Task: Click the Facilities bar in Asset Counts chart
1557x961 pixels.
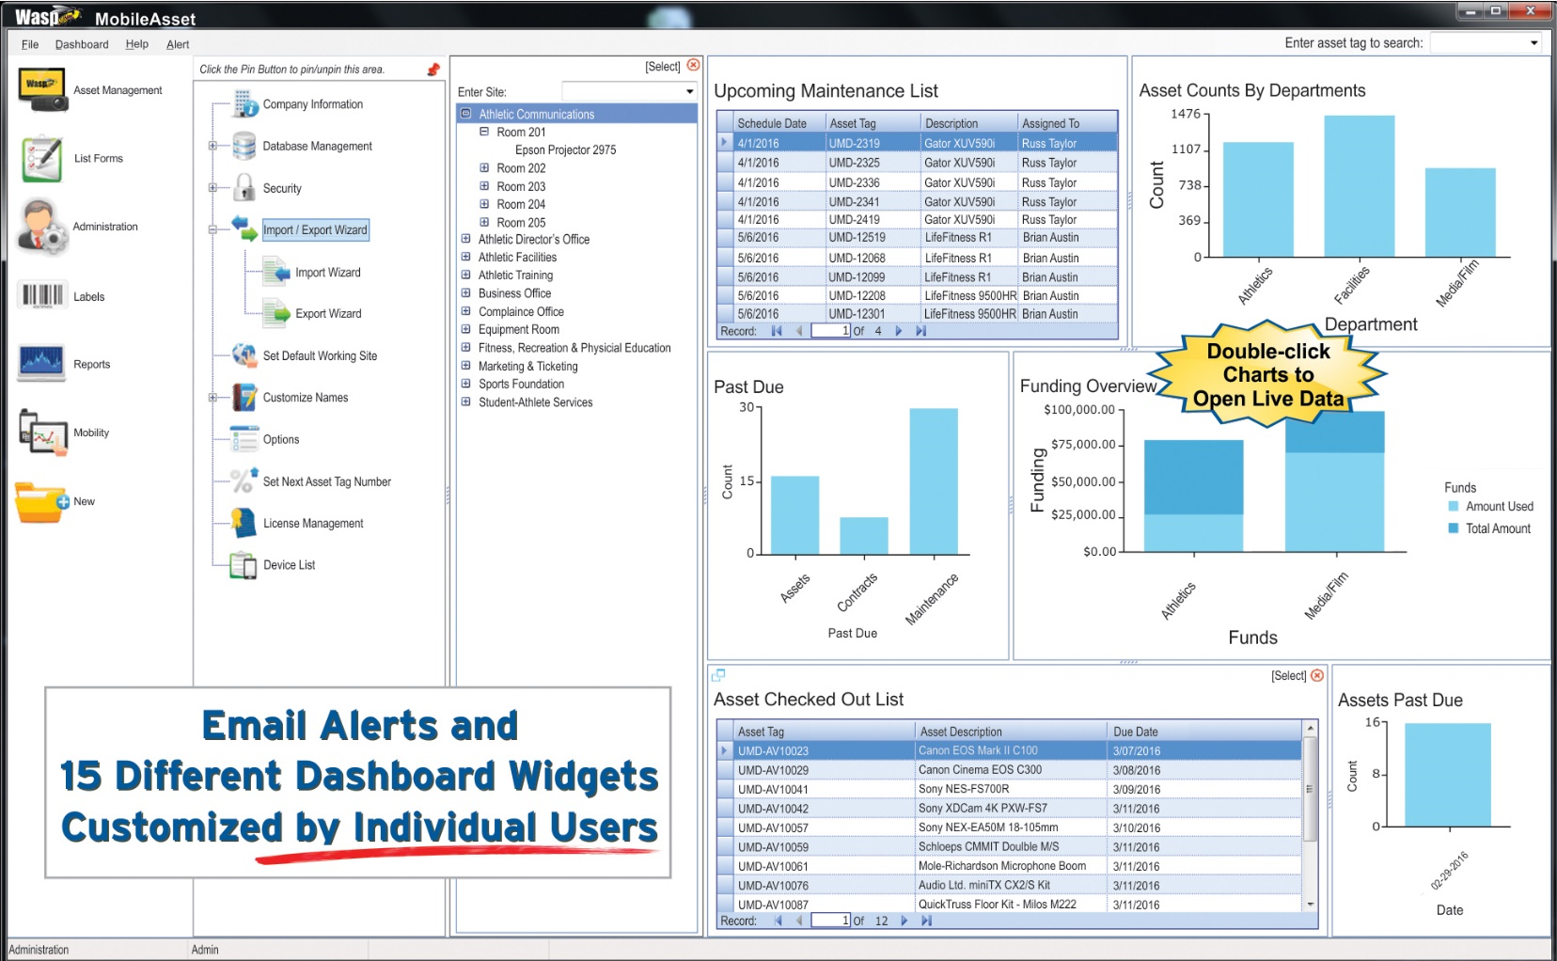Action: (1360, 186)
